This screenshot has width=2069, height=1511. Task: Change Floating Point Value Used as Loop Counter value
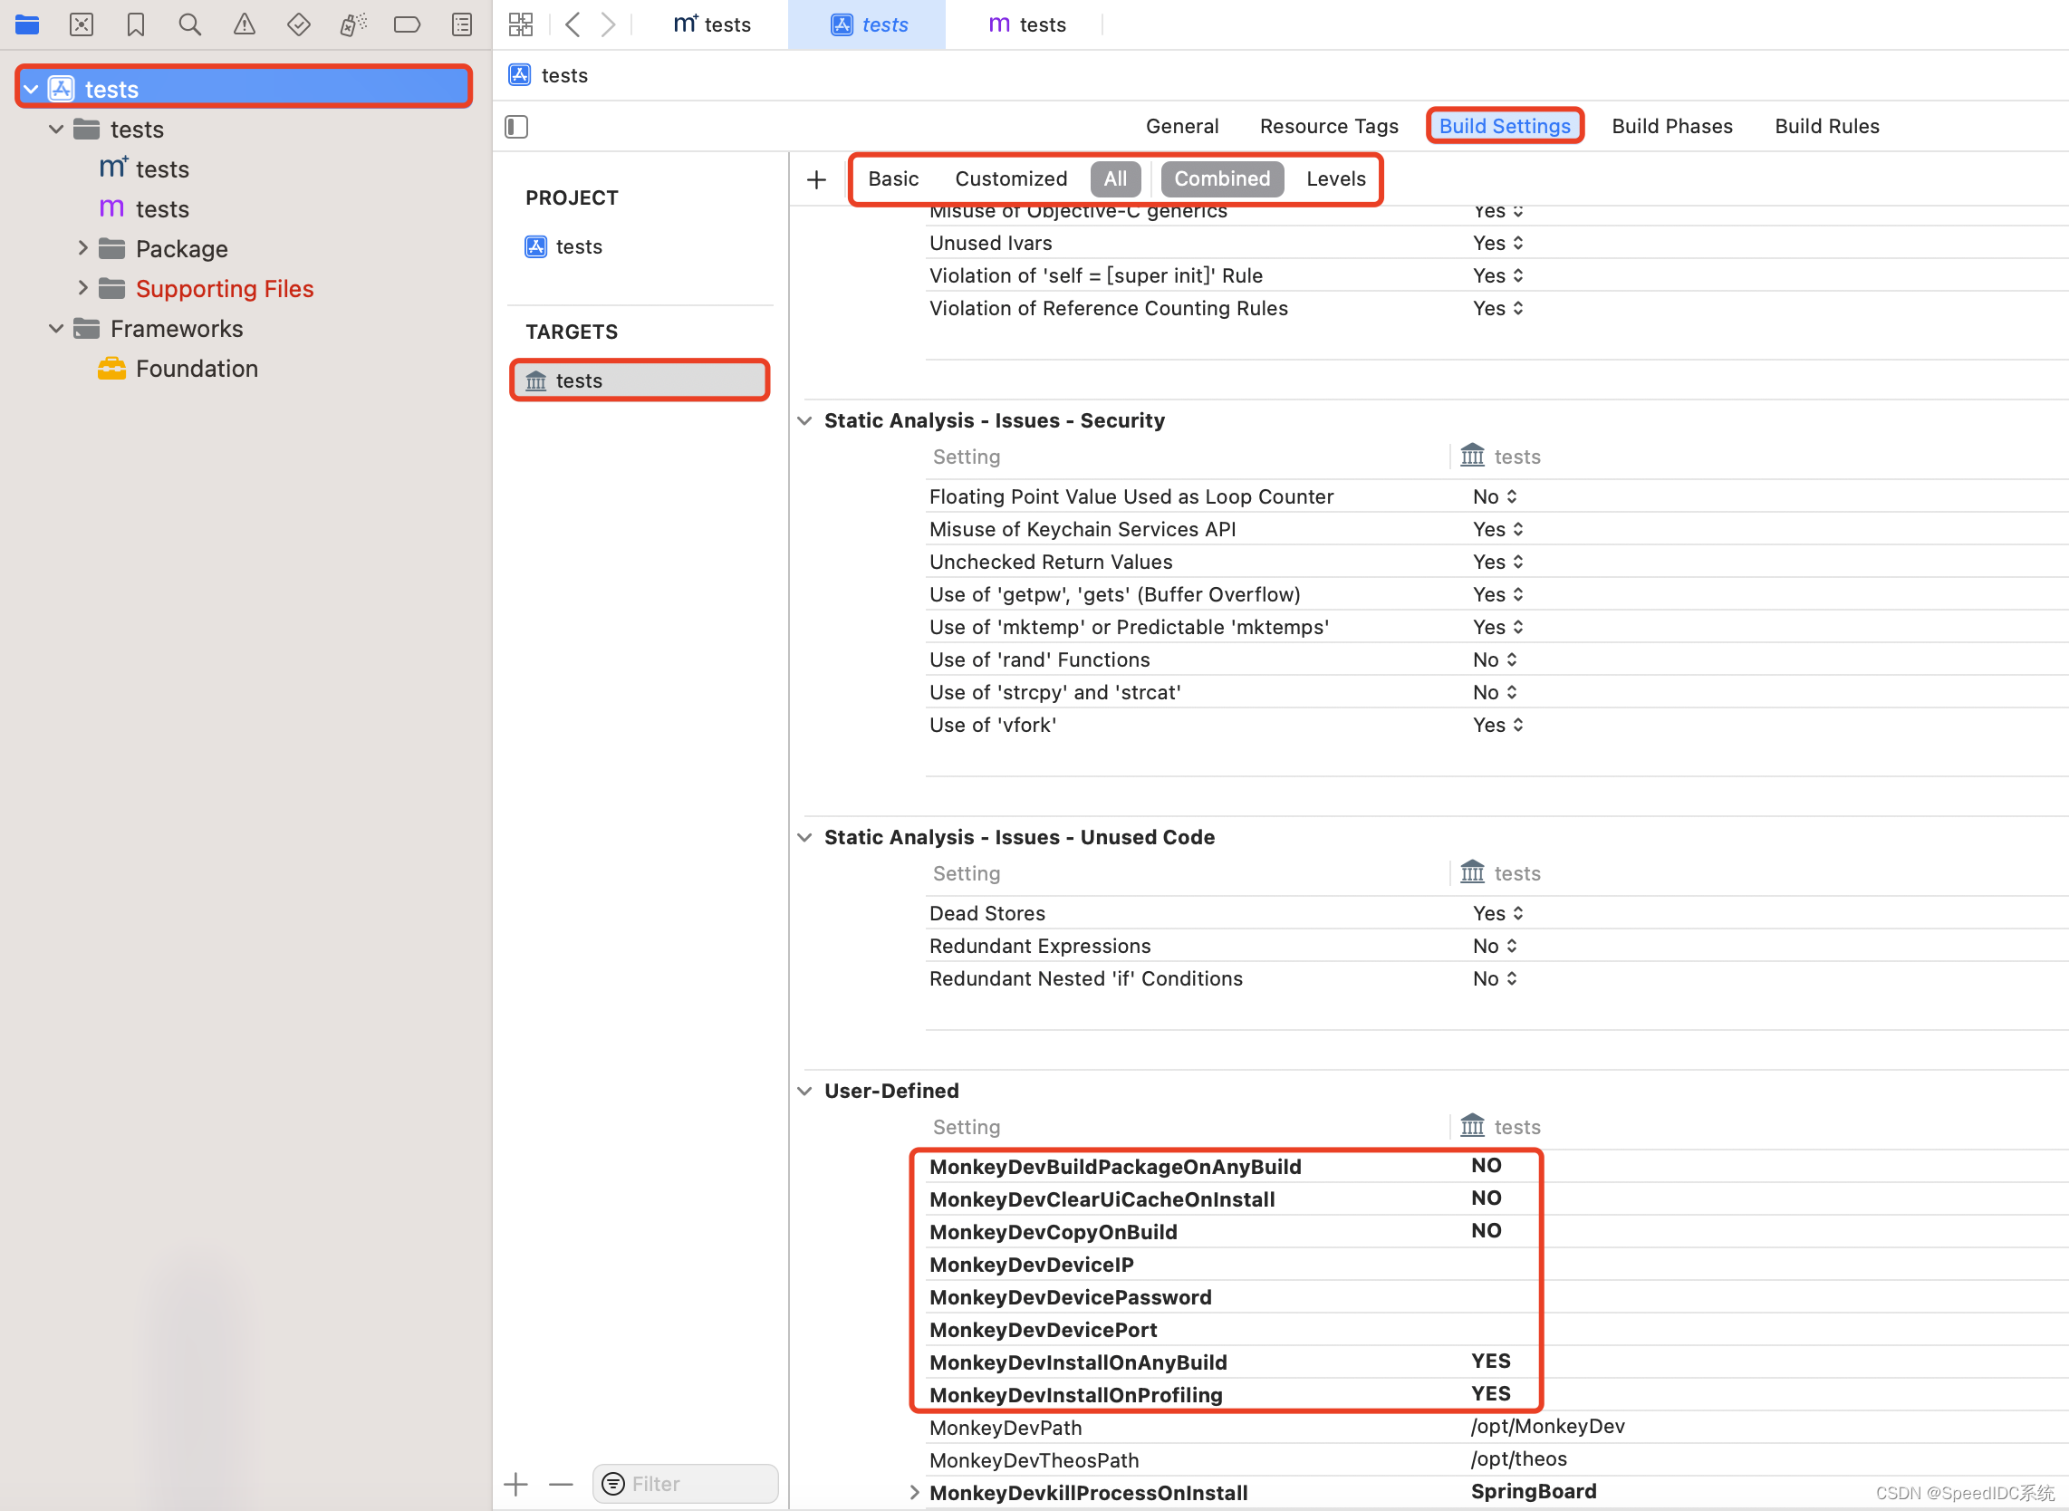(1495, 496)
